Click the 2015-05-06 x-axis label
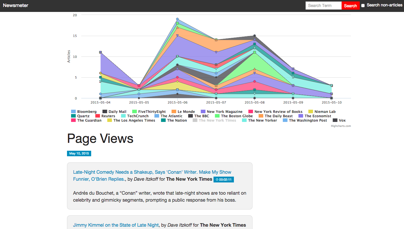The height and width of the screenshot is (229, 404). (x=178, y=102)
